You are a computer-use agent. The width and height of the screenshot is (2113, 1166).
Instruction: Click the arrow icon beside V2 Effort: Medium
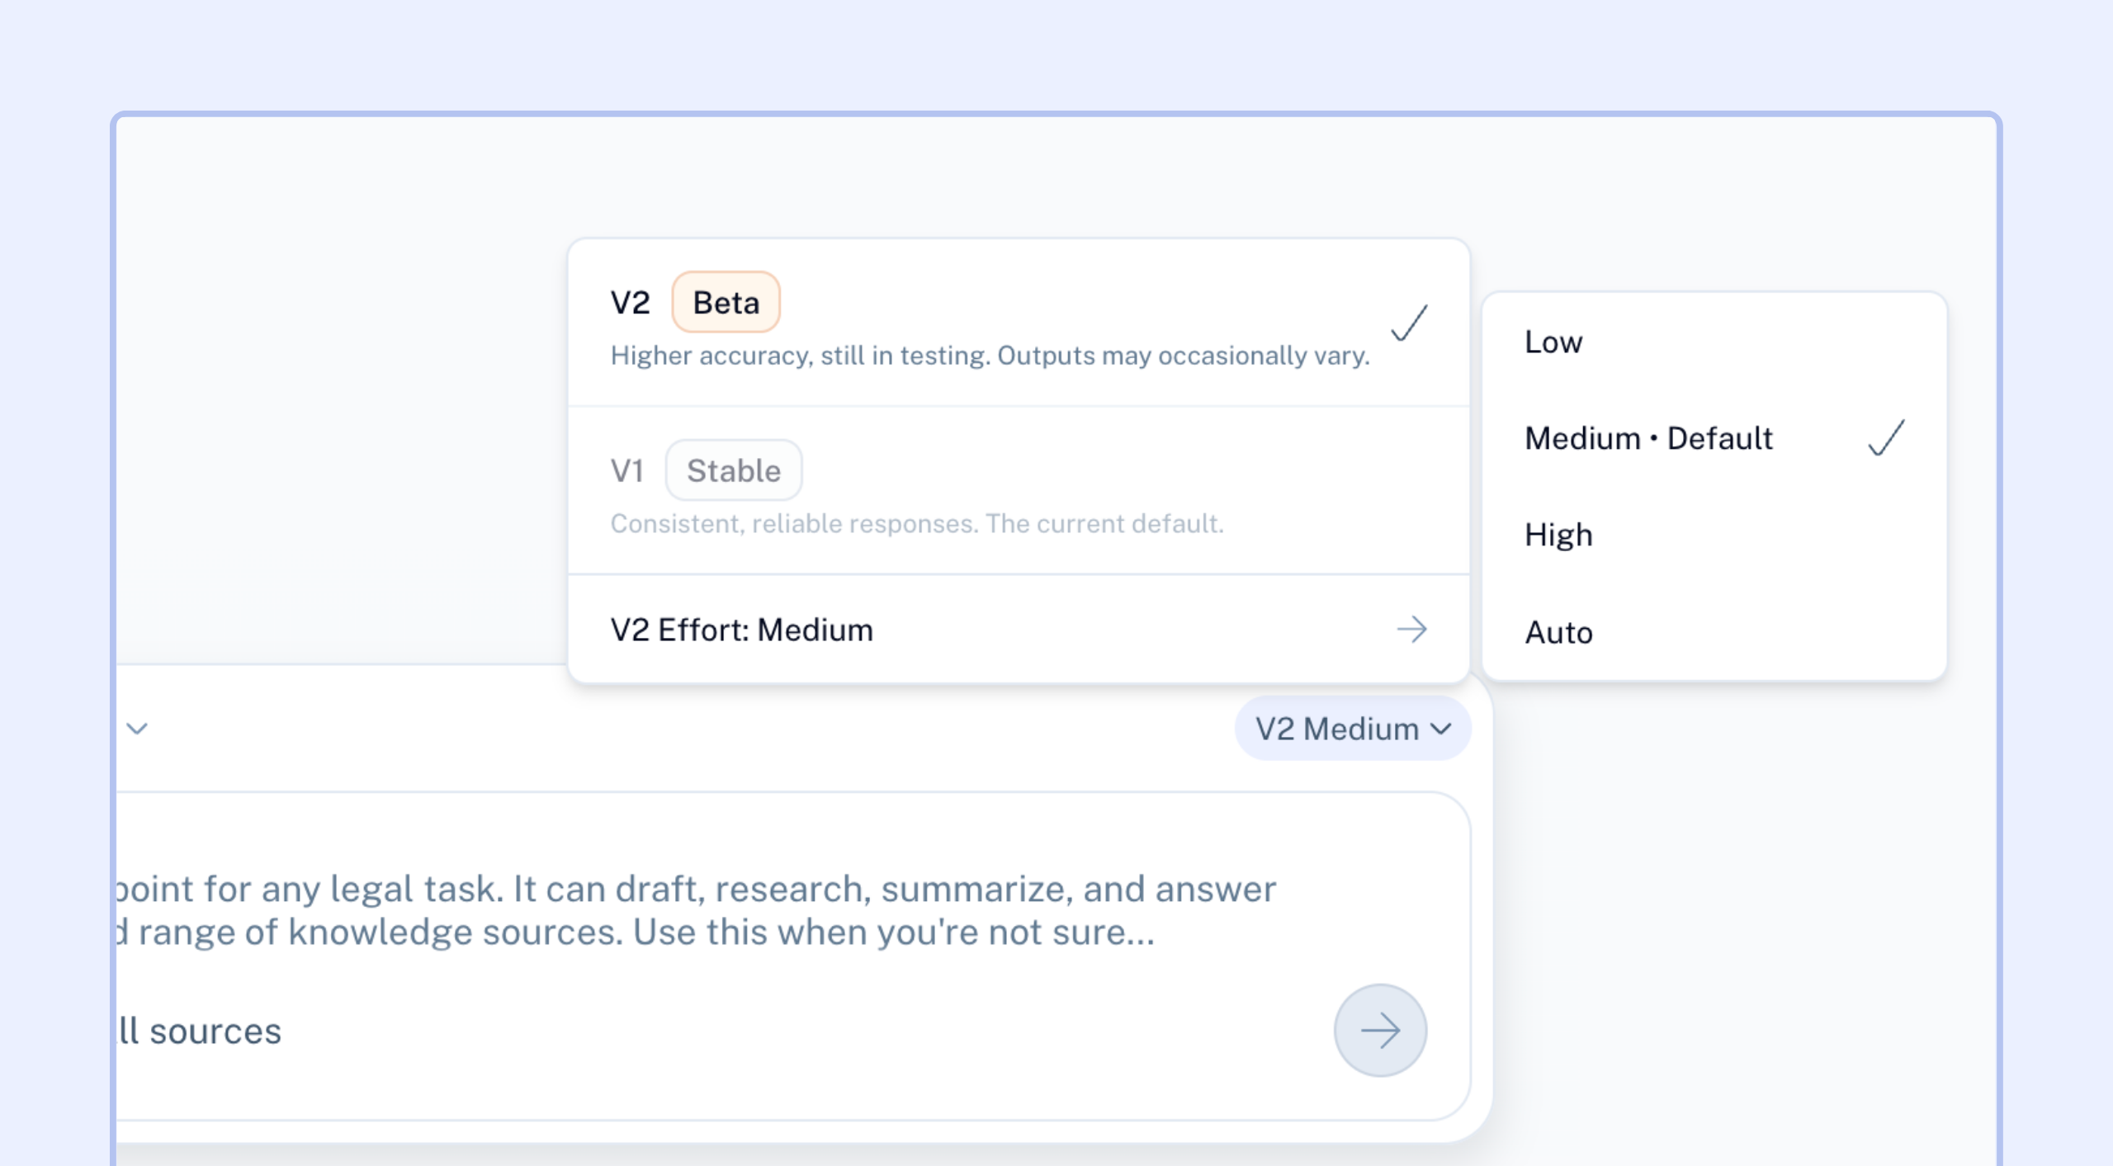pyautogui.click(x=1411, y=630)
